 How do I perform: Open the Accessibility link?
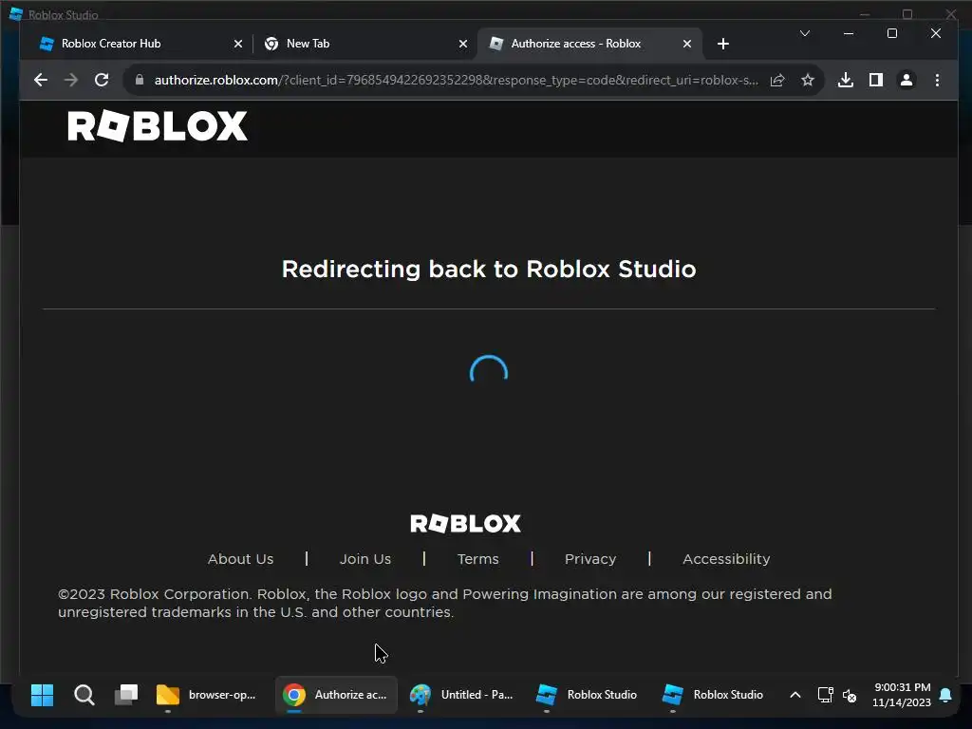pos(726,559)
